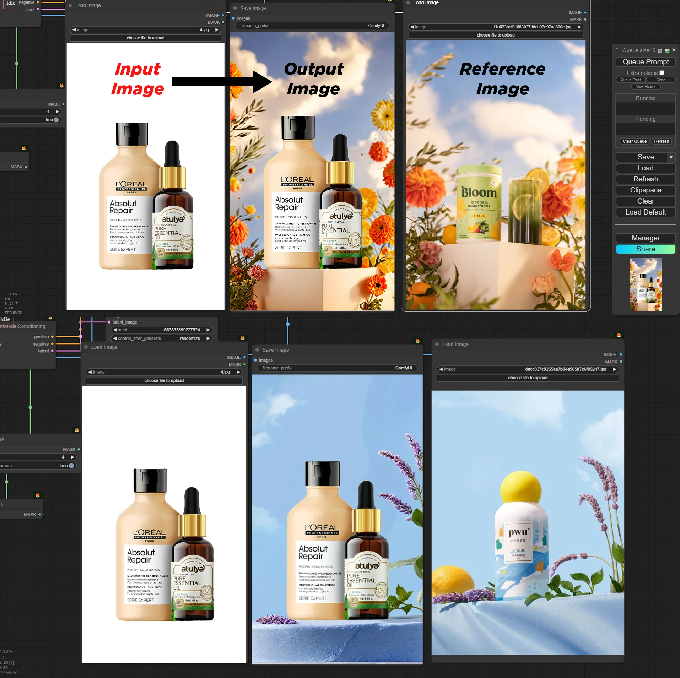Click the fox badge above the pwu reference Load Image node
The height and width of the screenshot is (678, 680).
[x=619, y=335]
